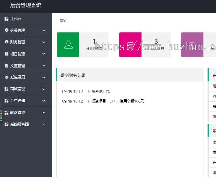Click the 工作台 dashboard icon
The height and width of the screenshot is (177, 216).
6,19
